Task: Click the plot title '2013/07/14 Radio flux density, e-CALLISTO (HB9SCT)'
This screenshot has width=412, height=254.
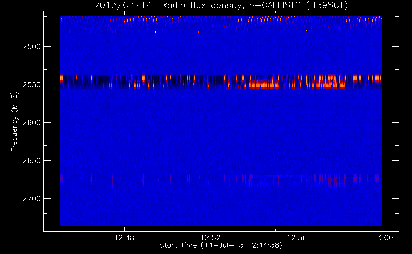Action: (x=221, y=5)
